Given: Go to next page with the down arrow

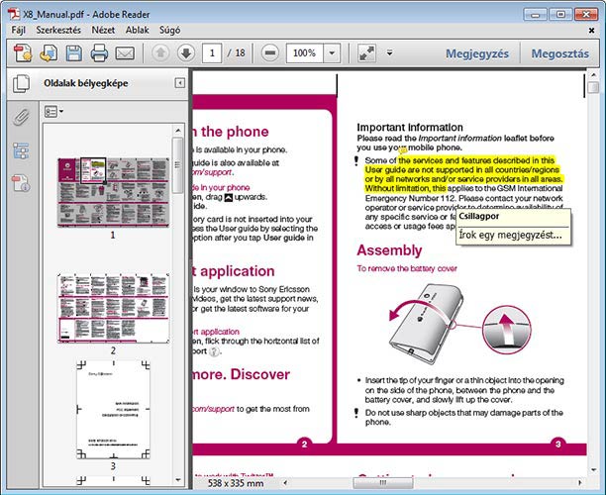Looking at the screenshot, I should [x=186, y=52].
